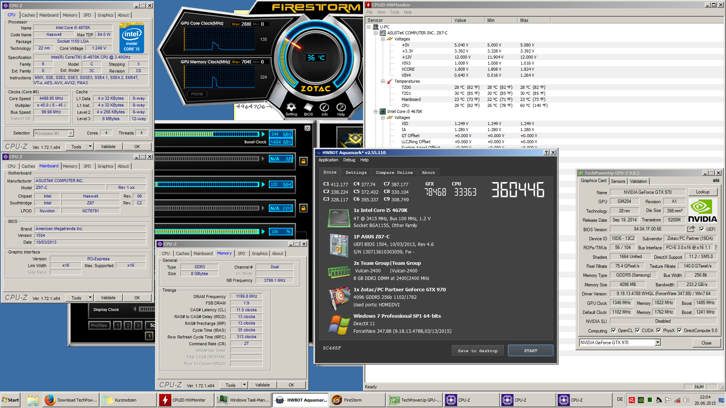Open the FireStorm Help icon
The height and width of the screenshot is (408, 726).
[341, 107]
